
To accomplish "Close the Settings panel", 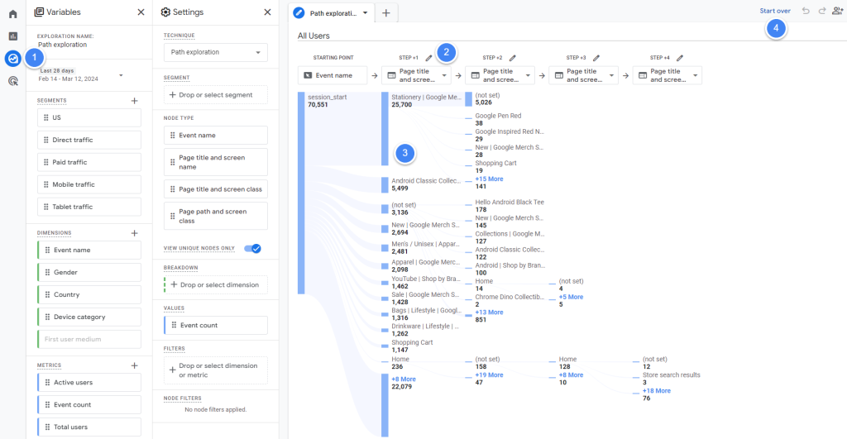I will [x=267, y=12].
